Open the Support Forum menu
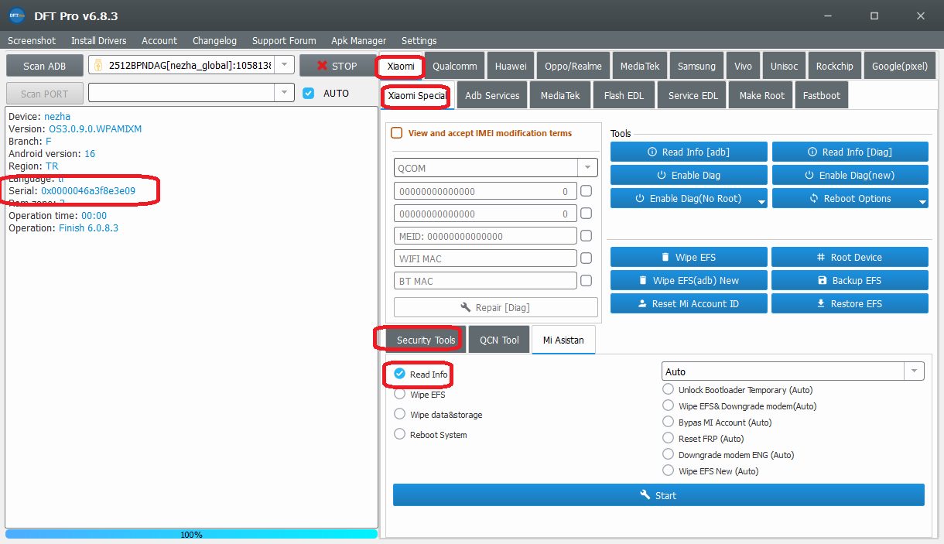 click(x=284, y=40)
